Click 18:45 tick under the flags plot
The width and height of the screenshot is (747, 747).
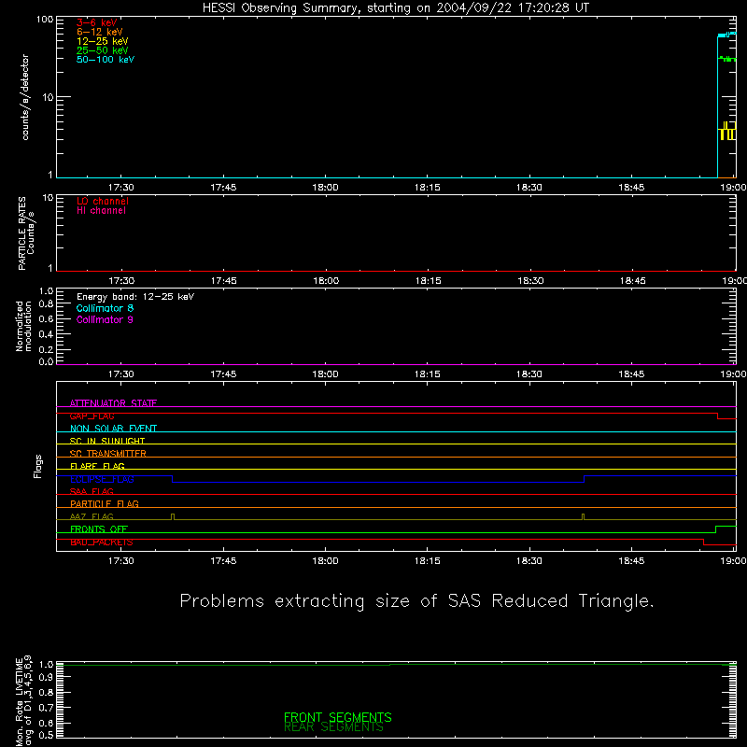pyautogui.click(x=632, y=561)
